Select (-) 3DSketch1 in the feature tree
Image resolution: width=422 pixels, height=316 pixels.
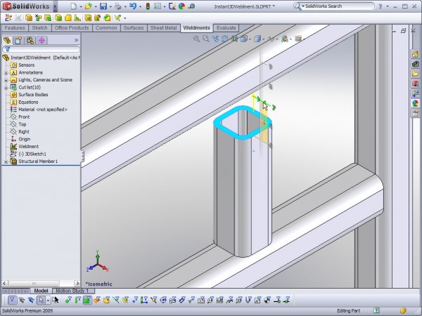point(32,154)
